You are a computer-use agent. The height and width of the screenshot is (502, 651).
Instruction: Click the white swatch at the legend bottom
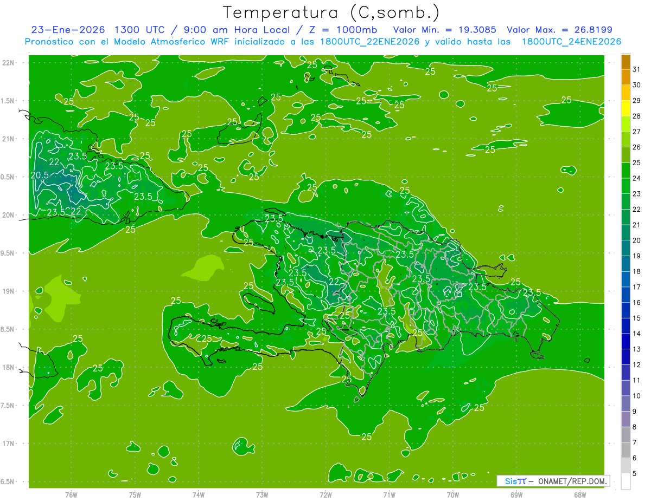(626, 481)
